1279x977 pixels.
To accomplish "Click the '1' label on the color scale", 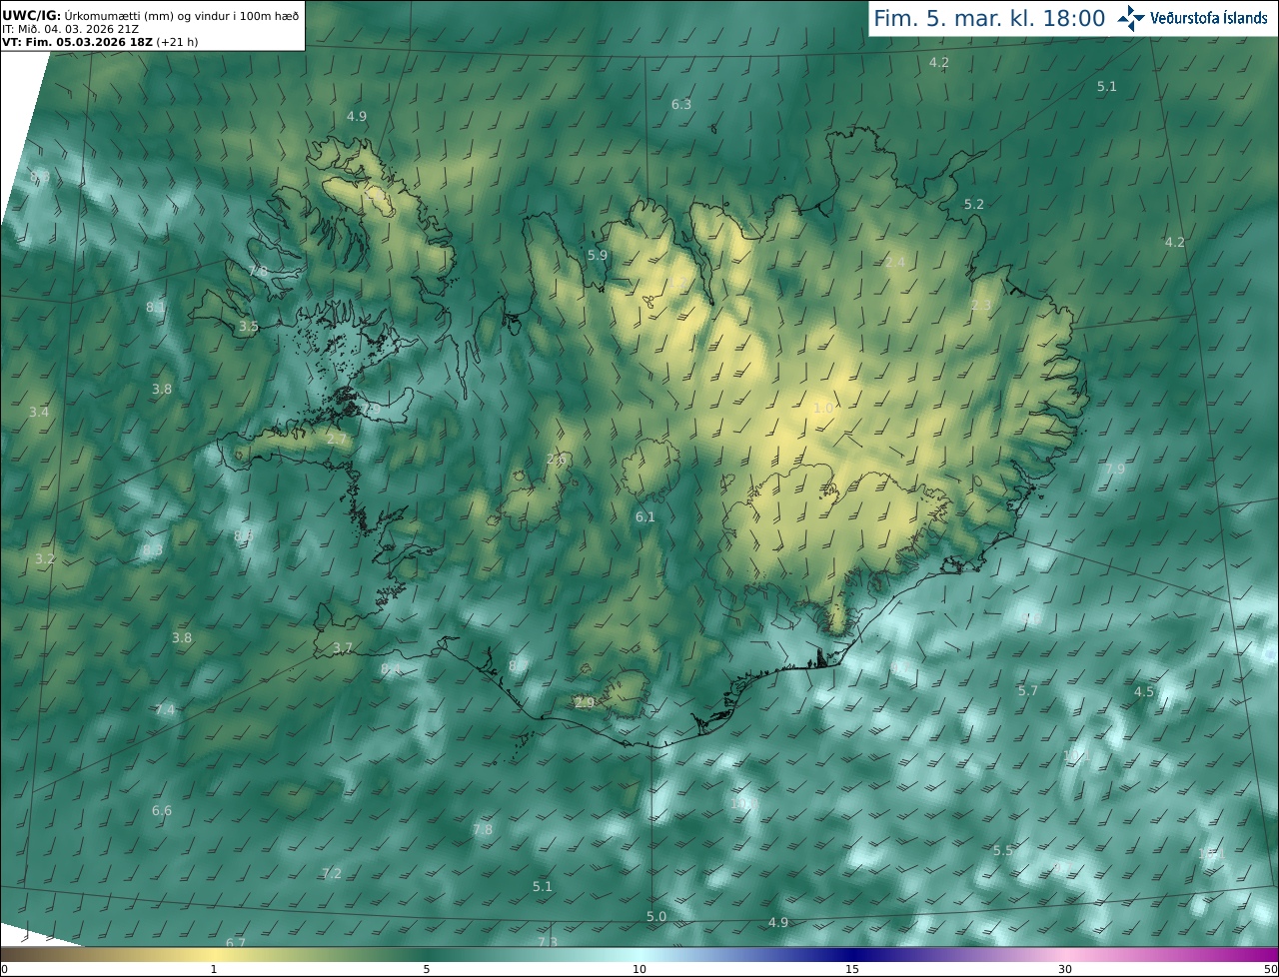I will point(214,969).
